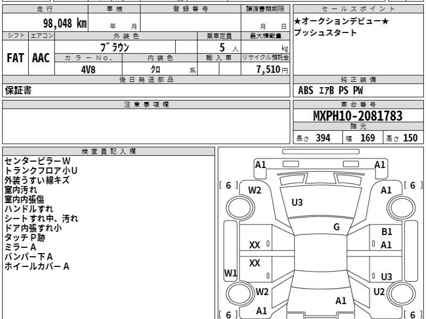The width and height of the screenshot is (426, 319).
Task: Select the note シートすれ中、汚れ
Action: click(x=41, y=218)
